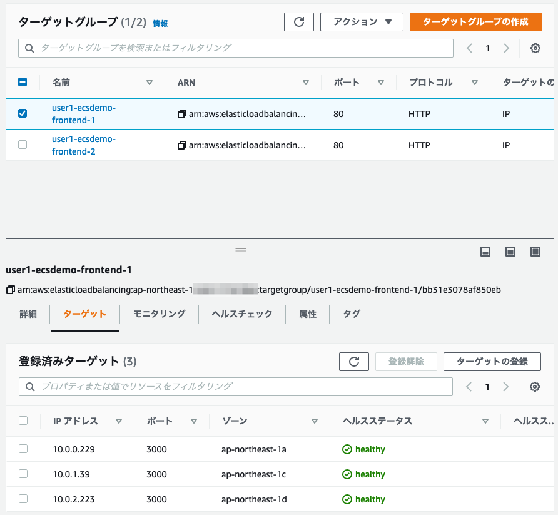
Task: Select target 10.0.0.229 checkbox
Action: [x=23, y=449]
